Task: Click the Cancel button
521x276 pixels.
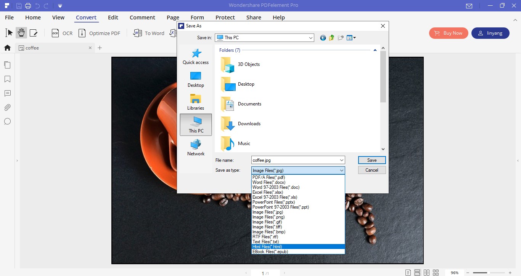Action: pos(372,170)
